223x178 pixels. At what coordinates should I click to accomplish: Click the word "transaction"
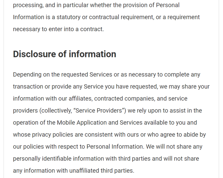[x=28, y=87]
